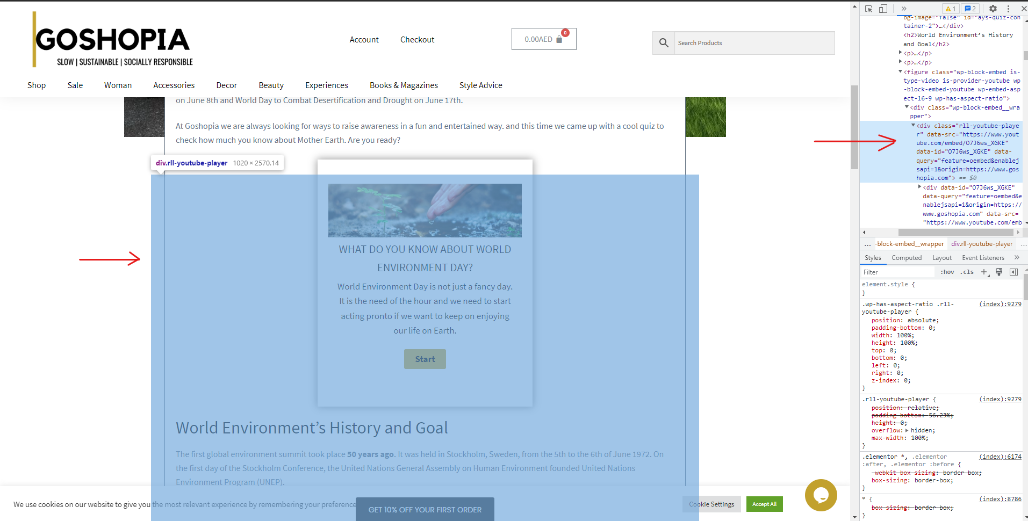Focus the Styles Filter field
1028x521 pixels.
tap(897, 272)
